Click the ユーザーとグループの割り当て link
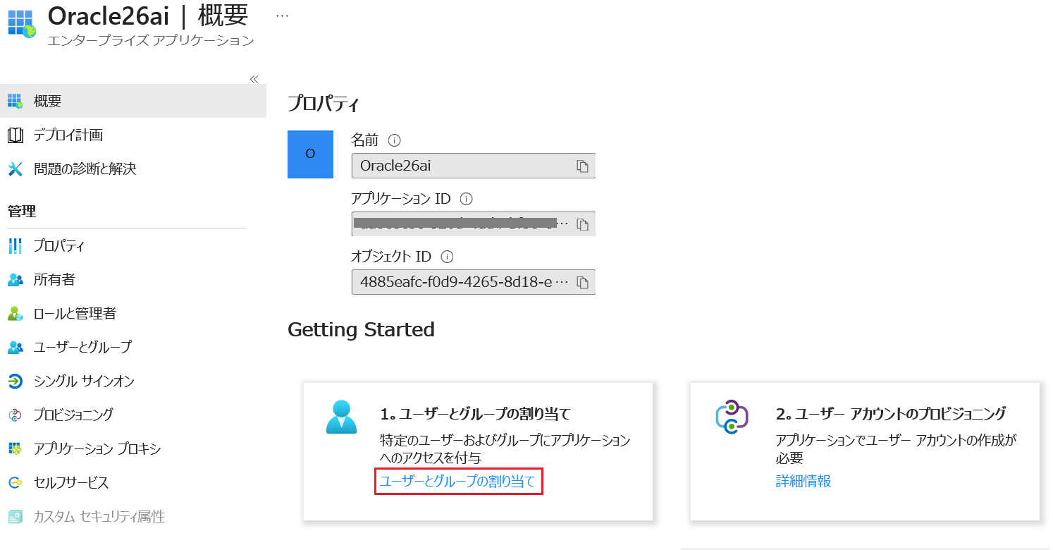This screenshot has height=550, width=1053. pyautogui.click(x=457, y=482)
